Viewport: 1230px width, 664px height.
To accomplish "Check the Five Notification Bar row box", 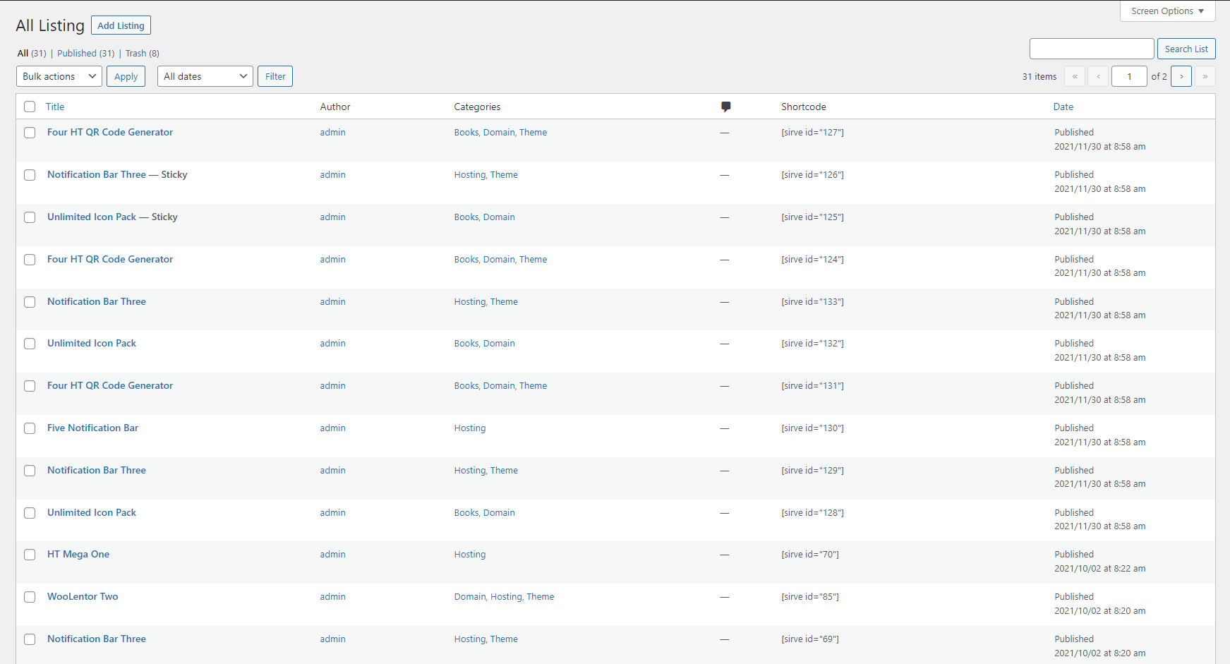I will pos(30,428).
